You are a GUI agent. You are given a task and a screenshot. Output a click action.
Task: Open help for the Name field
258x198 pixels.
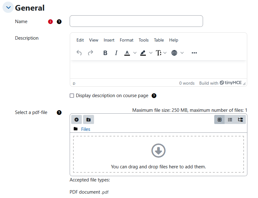point(59,22)
